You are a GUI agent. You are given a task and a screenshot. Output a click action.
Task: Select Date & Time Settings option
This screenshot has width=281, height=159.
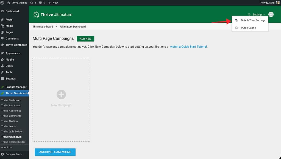point(253,20)
